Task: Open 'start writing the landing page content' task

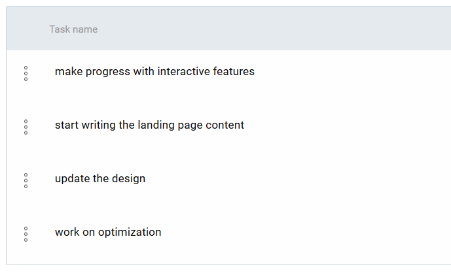Action: pos(149,125)
